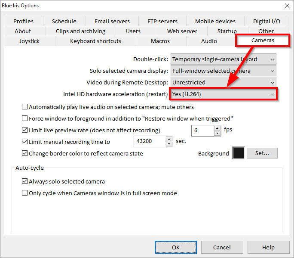Select the Cameras tab

point(263,40)
